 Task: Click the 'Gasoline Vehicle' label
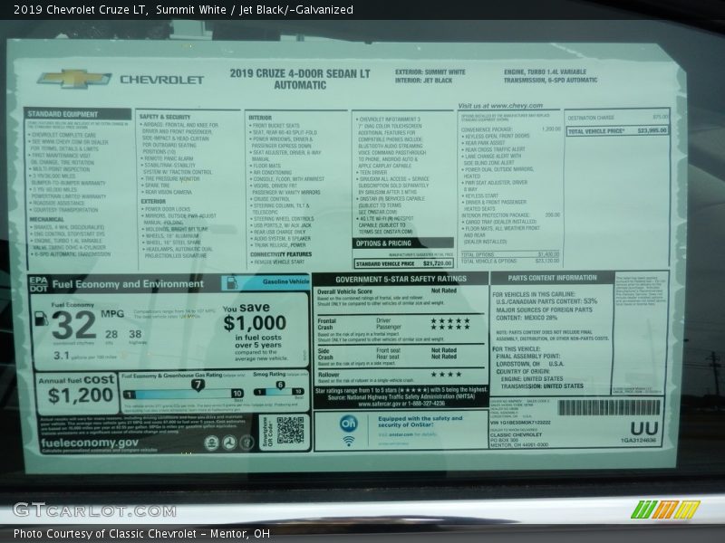(x=285, y=281)
